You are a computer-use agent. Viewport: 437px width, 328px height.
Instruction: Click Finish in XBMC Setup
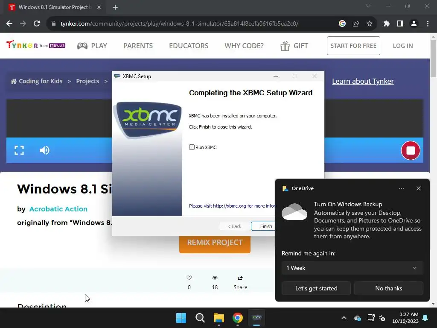(263, 226)
